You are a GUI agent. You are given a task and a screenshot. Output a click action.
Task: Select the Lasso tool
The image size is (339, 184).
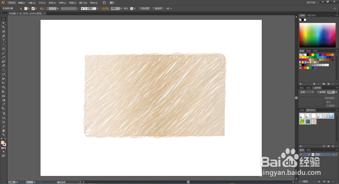(3, 32)
